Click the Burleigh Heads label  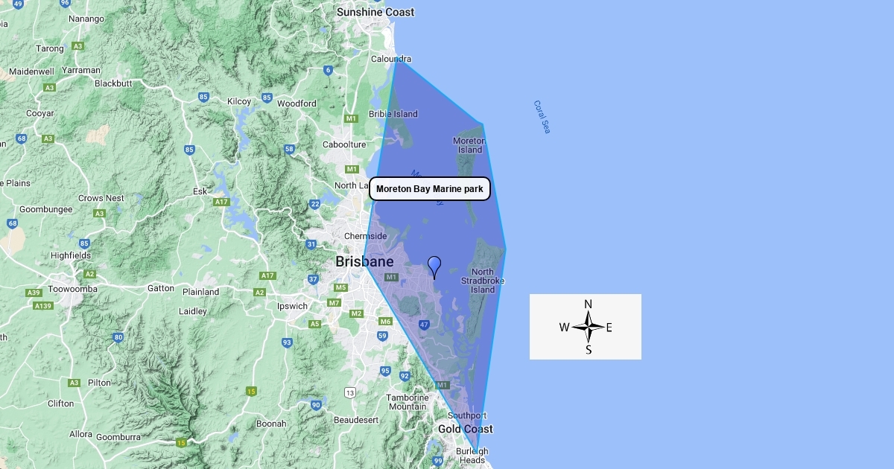tap(472, 456)
